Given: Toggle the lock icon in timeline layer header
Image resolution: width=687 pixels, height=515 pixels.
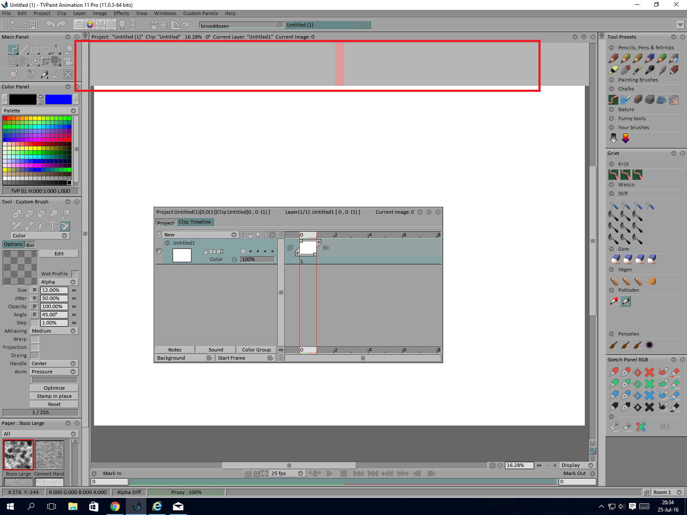Looking at the screenshot, I should (x=250, y=235).
